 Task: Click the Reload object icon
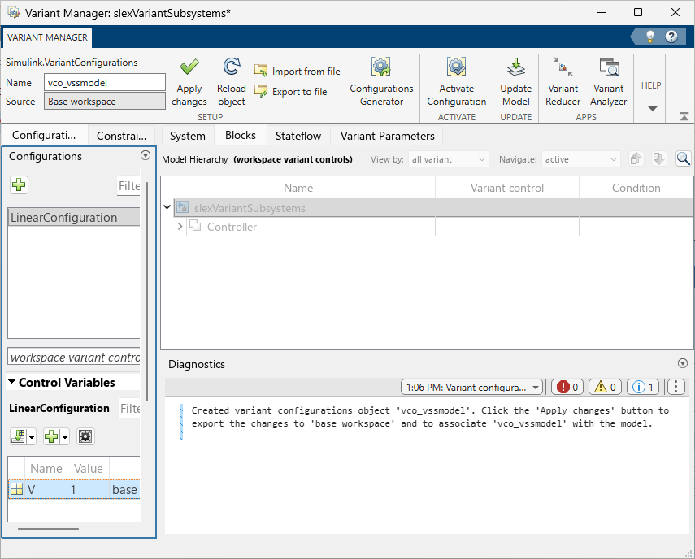pyautogui.click(x=232, y=67)
